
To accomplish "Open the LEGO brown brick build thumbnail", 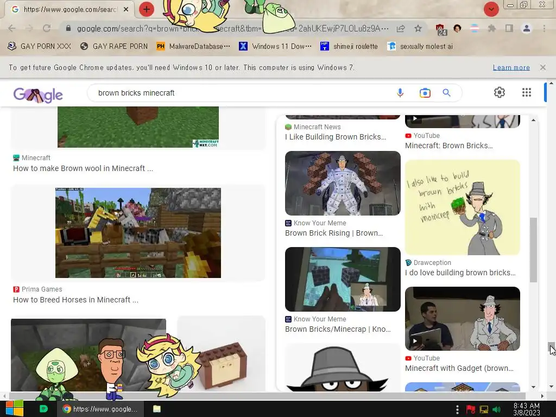I will click(x=222, y=355).
